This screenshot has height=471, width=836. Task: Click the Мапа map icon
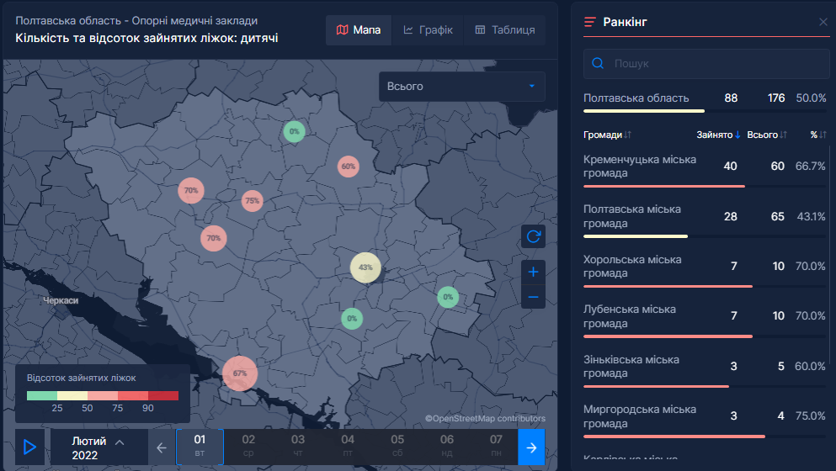point(343,29)
